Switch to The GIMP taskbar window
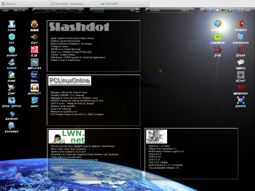Viewport: 255px width, 191px height. pyautogui.click(x=124, y=4)
